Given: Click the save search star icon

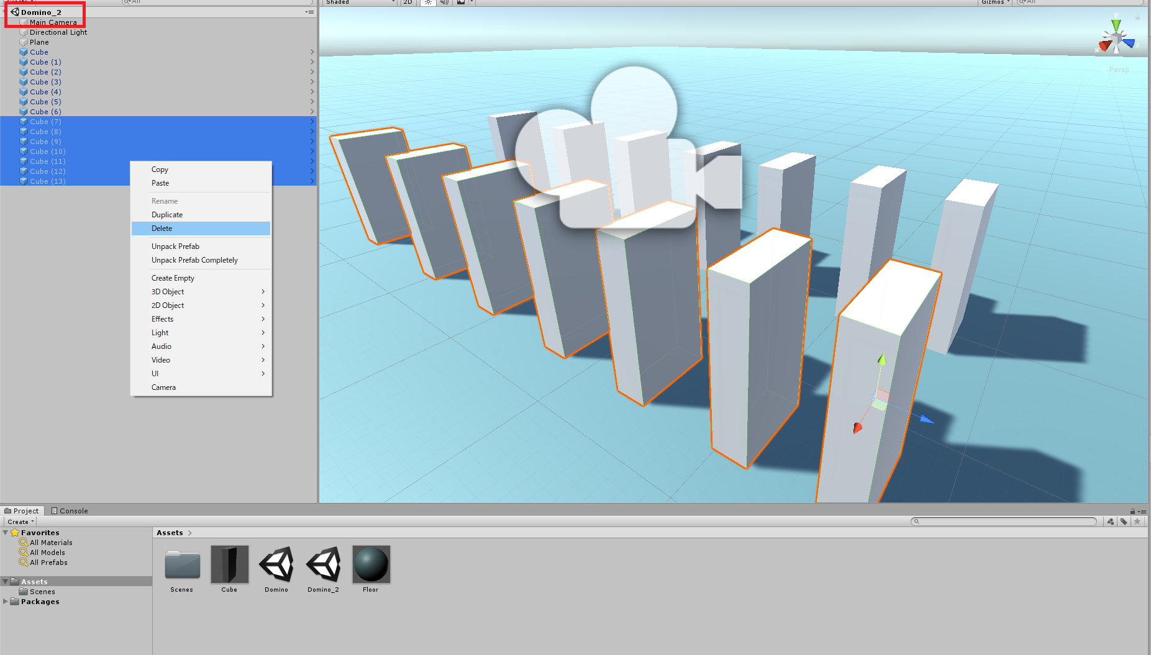Looking at the screenshot, I should (x=1137, y=522).
